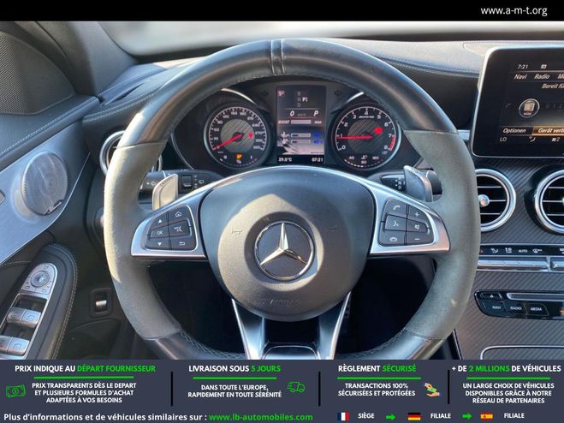The image size is (564, 423).
Task: Select the highlighted Gerät verbinden item
Action: coord(549,131)
